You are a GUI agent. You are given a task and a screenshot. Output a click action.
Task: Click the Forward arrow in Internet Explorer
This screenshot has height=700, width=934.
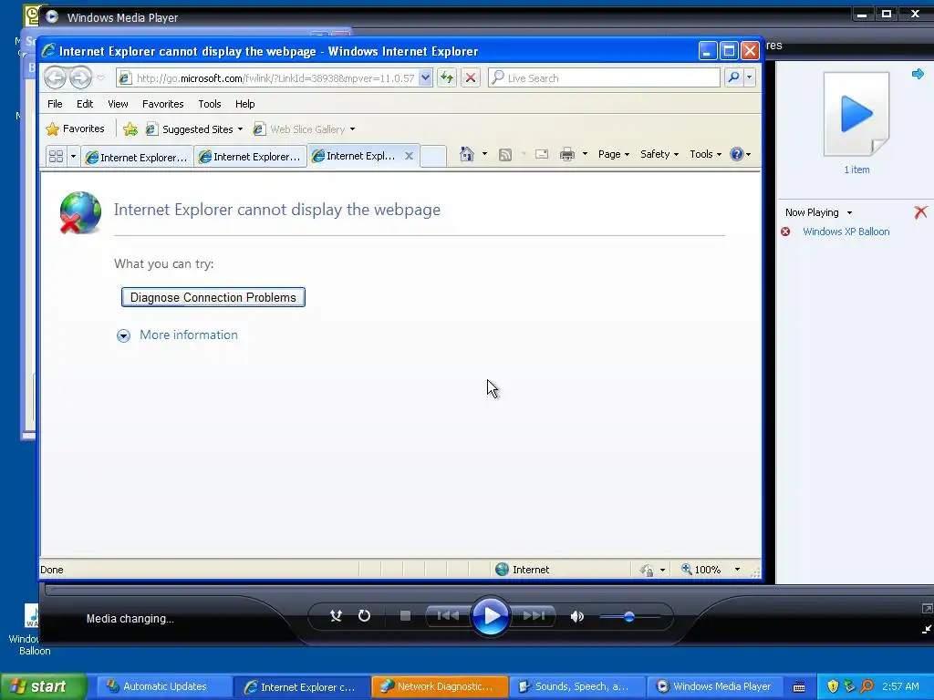coord(81,78)
